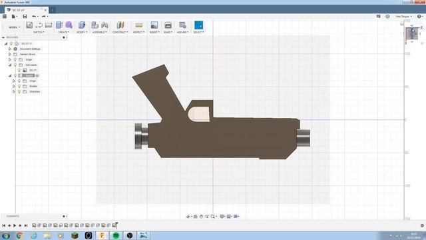Save the document with the disk icon
This screenshot has width=426, height=240.
[x=25, y=17]
